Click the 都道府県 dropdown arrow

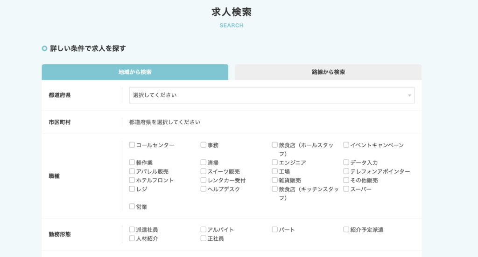[x=409, y=95]
